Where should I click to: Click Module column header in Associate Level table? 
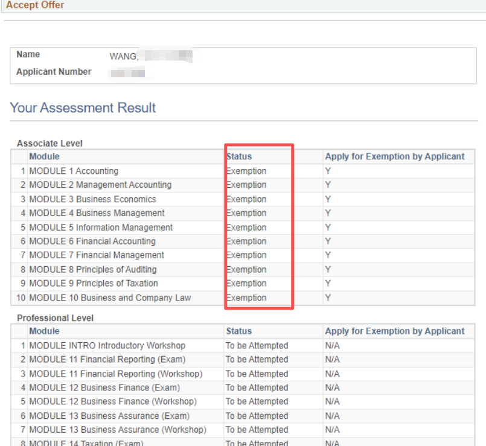point(44,157)
